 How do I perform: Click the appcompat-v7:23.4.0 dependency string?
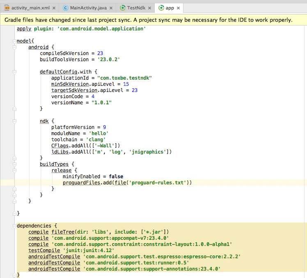coord(110,238)
